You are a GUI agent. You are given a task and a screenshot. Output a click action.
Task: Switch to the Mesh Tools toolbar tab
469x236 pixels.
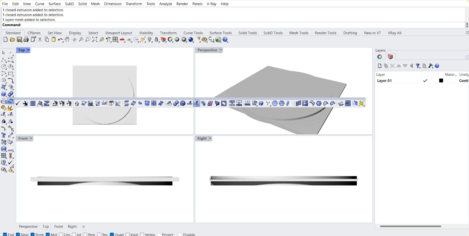299,33
